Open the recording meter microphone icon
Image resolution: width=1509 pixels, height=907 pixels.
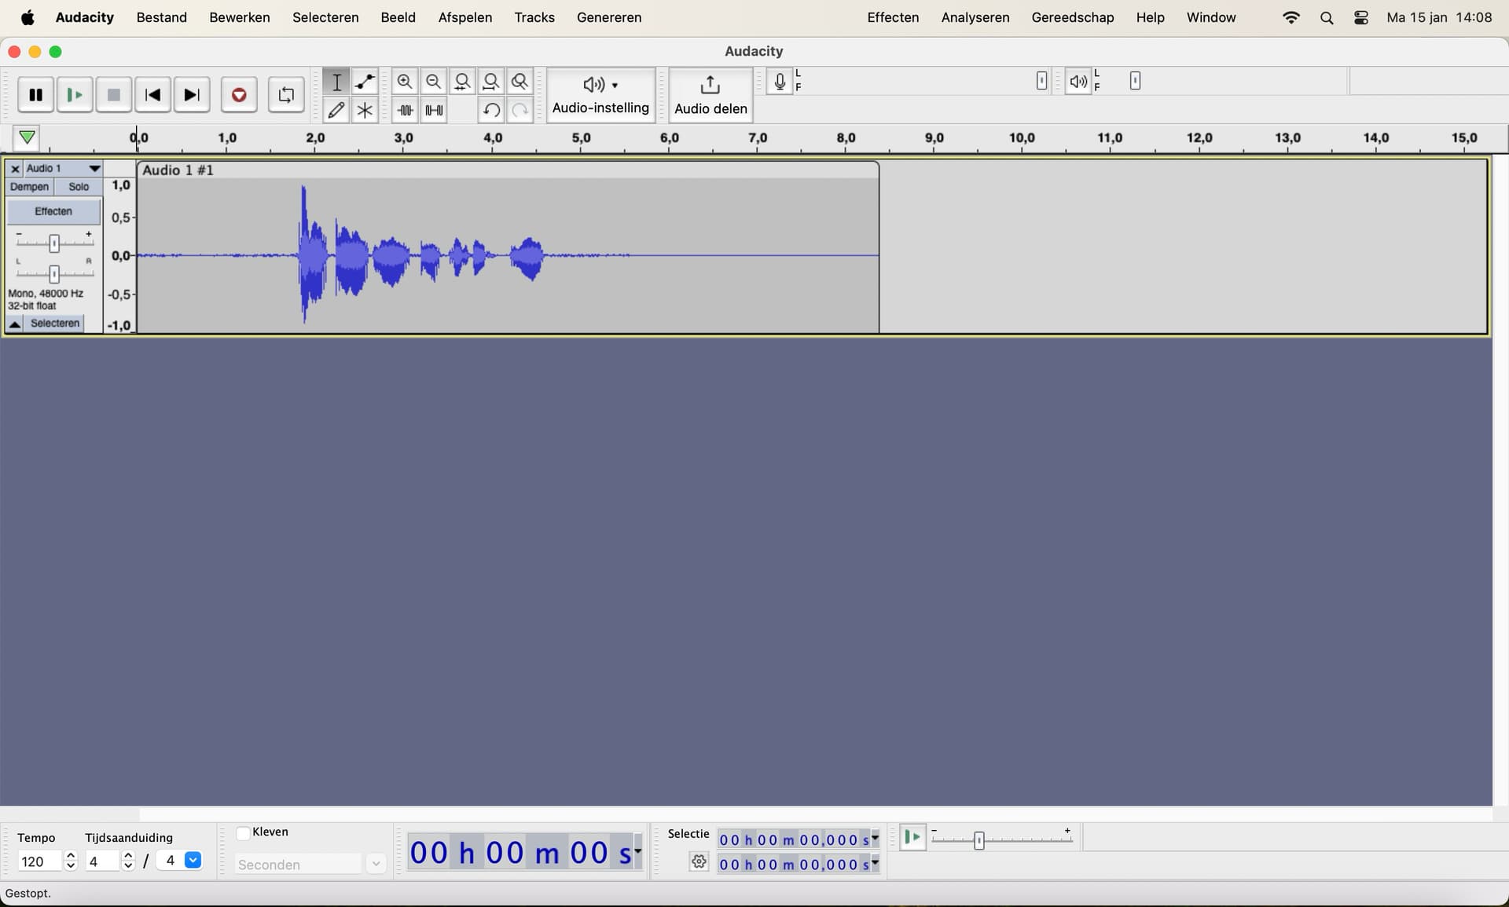coord(778,80)
